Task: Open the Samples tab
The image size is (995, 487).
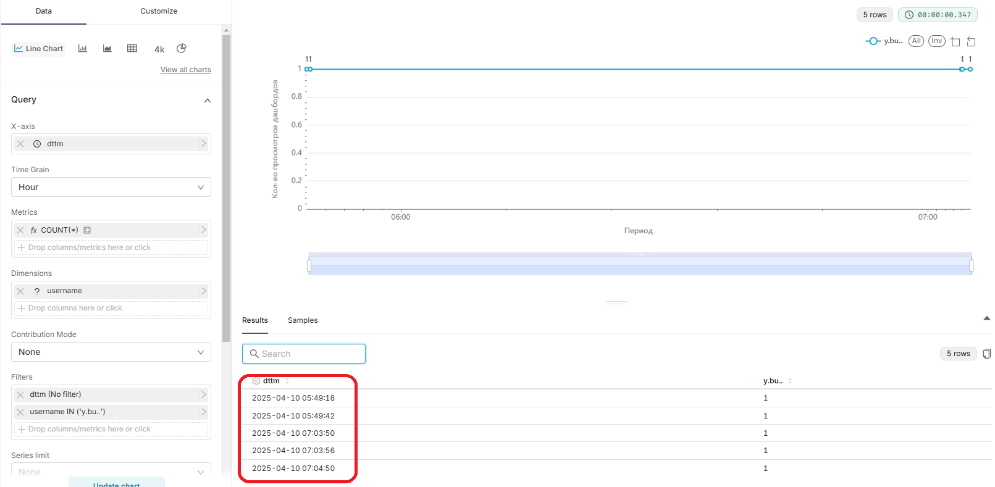Action: point(303,320)
